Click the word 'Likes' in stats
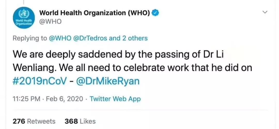This screenshot has height=129, width=279. pyautogui.click(x=88, y=121)
